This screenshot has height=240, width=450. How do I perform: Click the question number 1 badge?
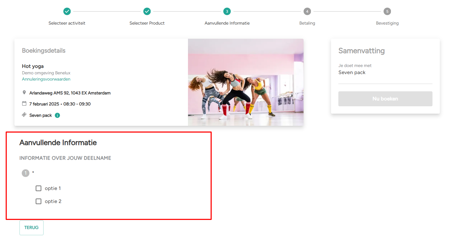pos(25,173)
